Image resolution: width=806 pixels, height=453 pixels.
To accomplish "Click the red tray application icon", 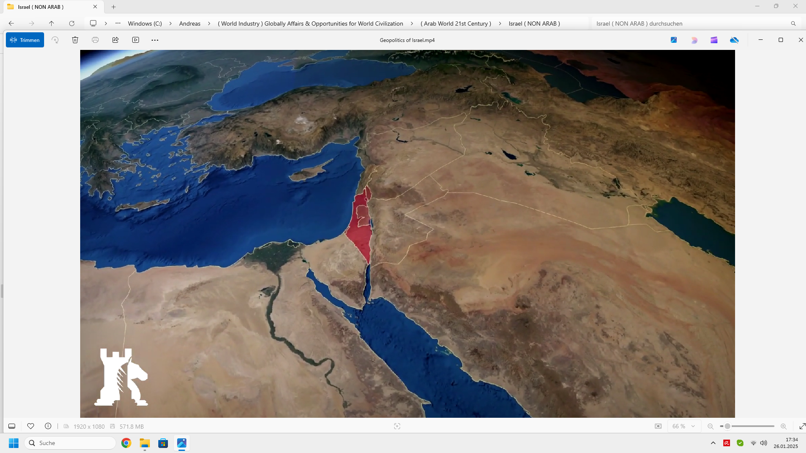I will (x=727, y=443).
